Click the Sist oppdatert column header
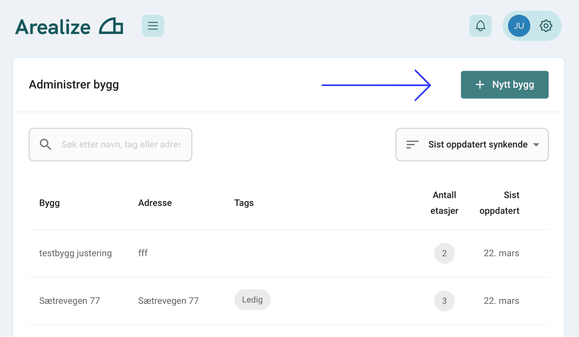 click(x=499, y=203)
